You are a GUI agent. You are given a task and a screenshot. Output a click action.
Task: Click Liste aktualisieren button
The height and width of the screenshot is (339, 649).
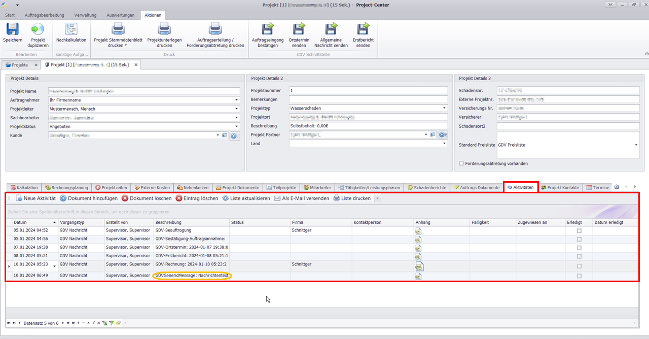[x=246, y=198]
